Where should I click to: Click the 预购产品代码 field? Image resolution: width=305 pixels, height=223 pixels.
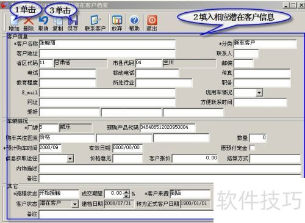[x=168, y=128]
